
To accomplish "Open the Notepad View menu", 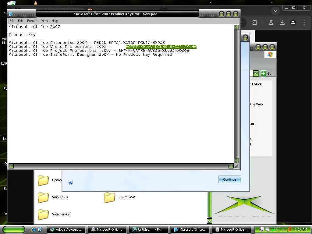I will (x=44, y=21).
